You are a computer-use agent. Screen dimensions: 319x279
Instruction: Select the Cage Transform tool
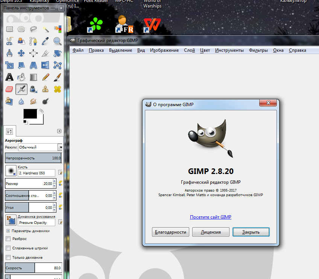58,65
